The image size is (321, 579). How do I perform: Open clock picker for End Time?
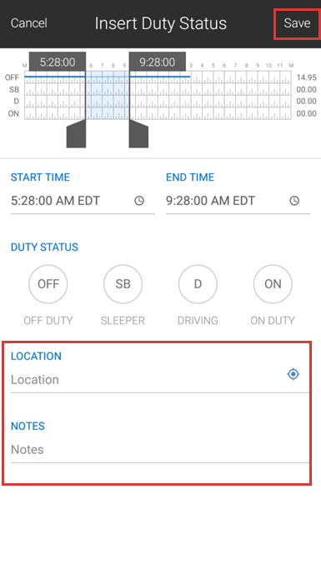(294, 201)
